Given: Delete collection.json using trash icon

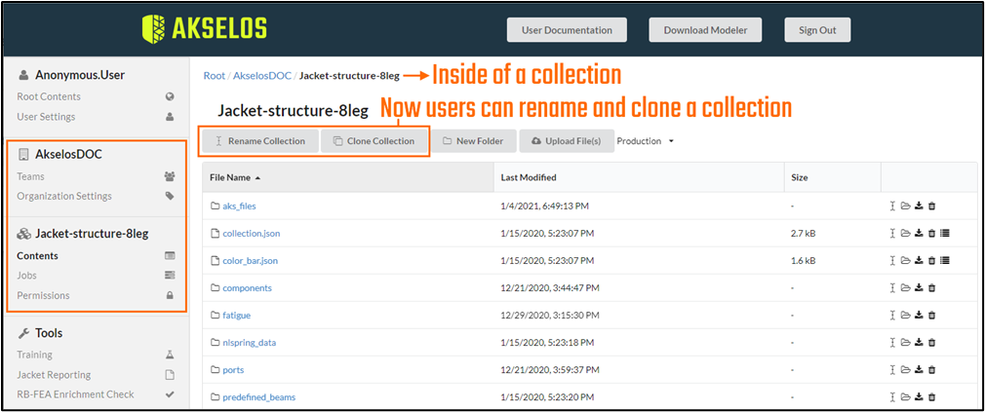Looking at the screenshot, I should 932,234.
